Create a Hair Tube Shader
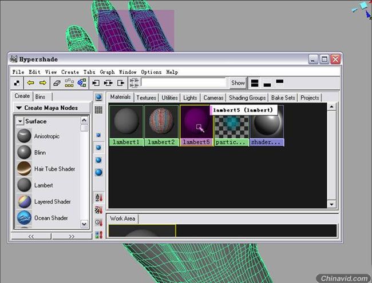The image size is (372, 283). point(46,169)
